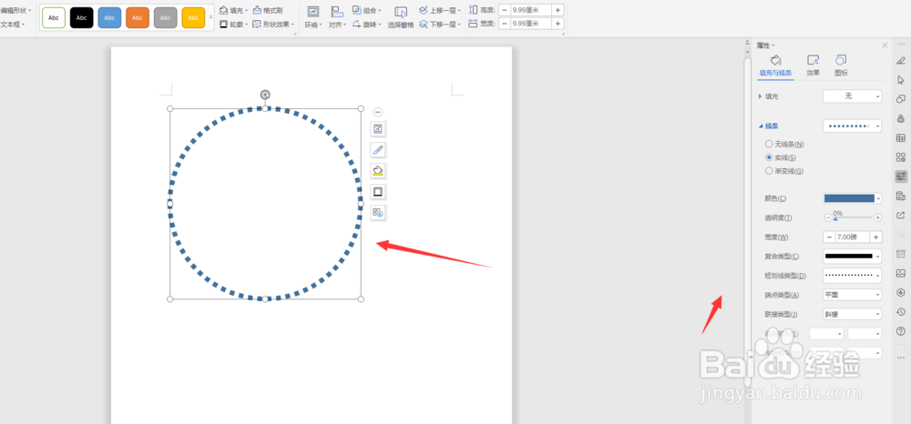The width and height of the screenshot is (911, 424).
Task: Switch to the 填充与线条 tab
Action: (775, 66)
